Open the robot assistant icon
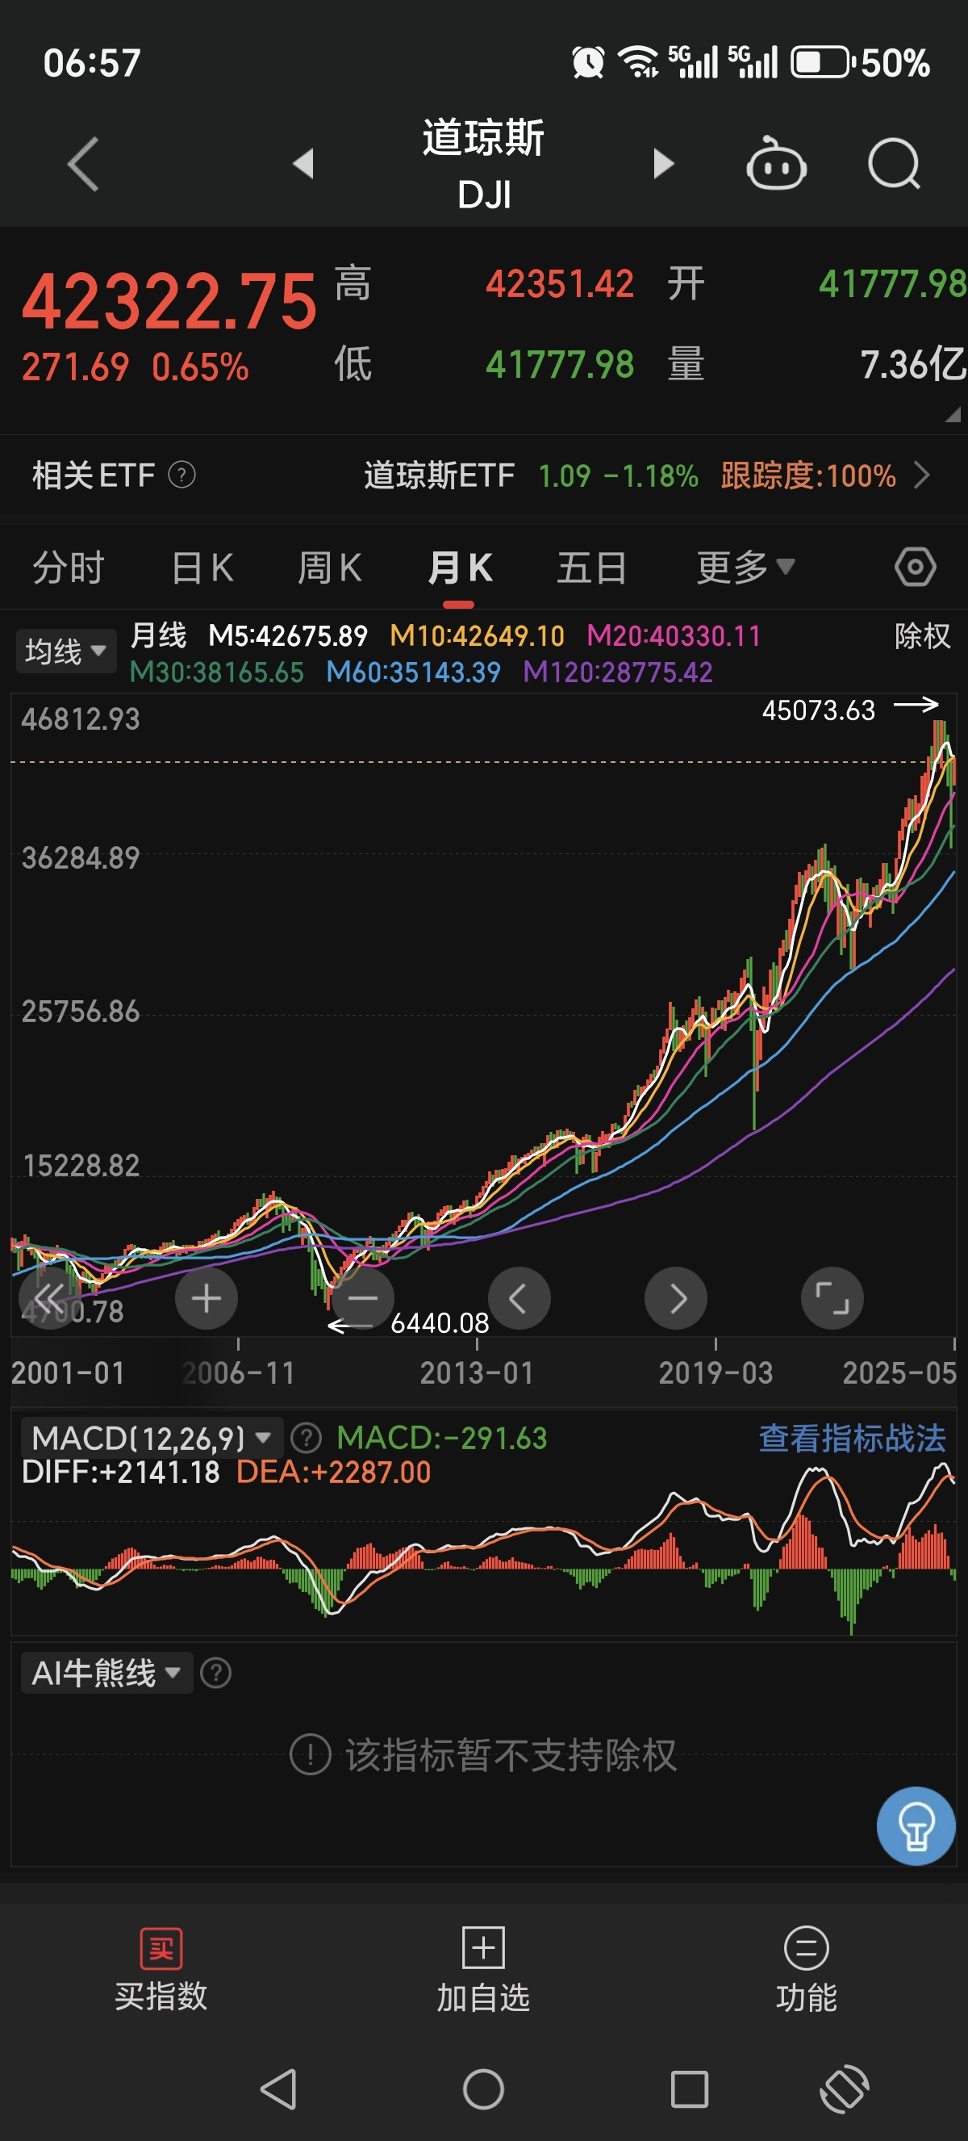This screenshot has width=968, height=2141. coord(775,164)
